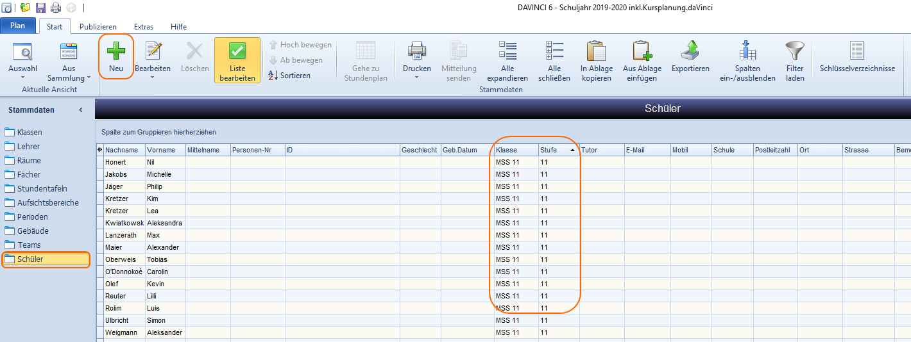Click the Schule column header
911x342 pixels.
click(x=732, y=150)
